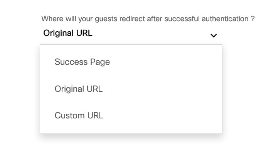Screen dimensions: 266x145
Task: Open the Success Page menu entry
Action: coord(131,62)
